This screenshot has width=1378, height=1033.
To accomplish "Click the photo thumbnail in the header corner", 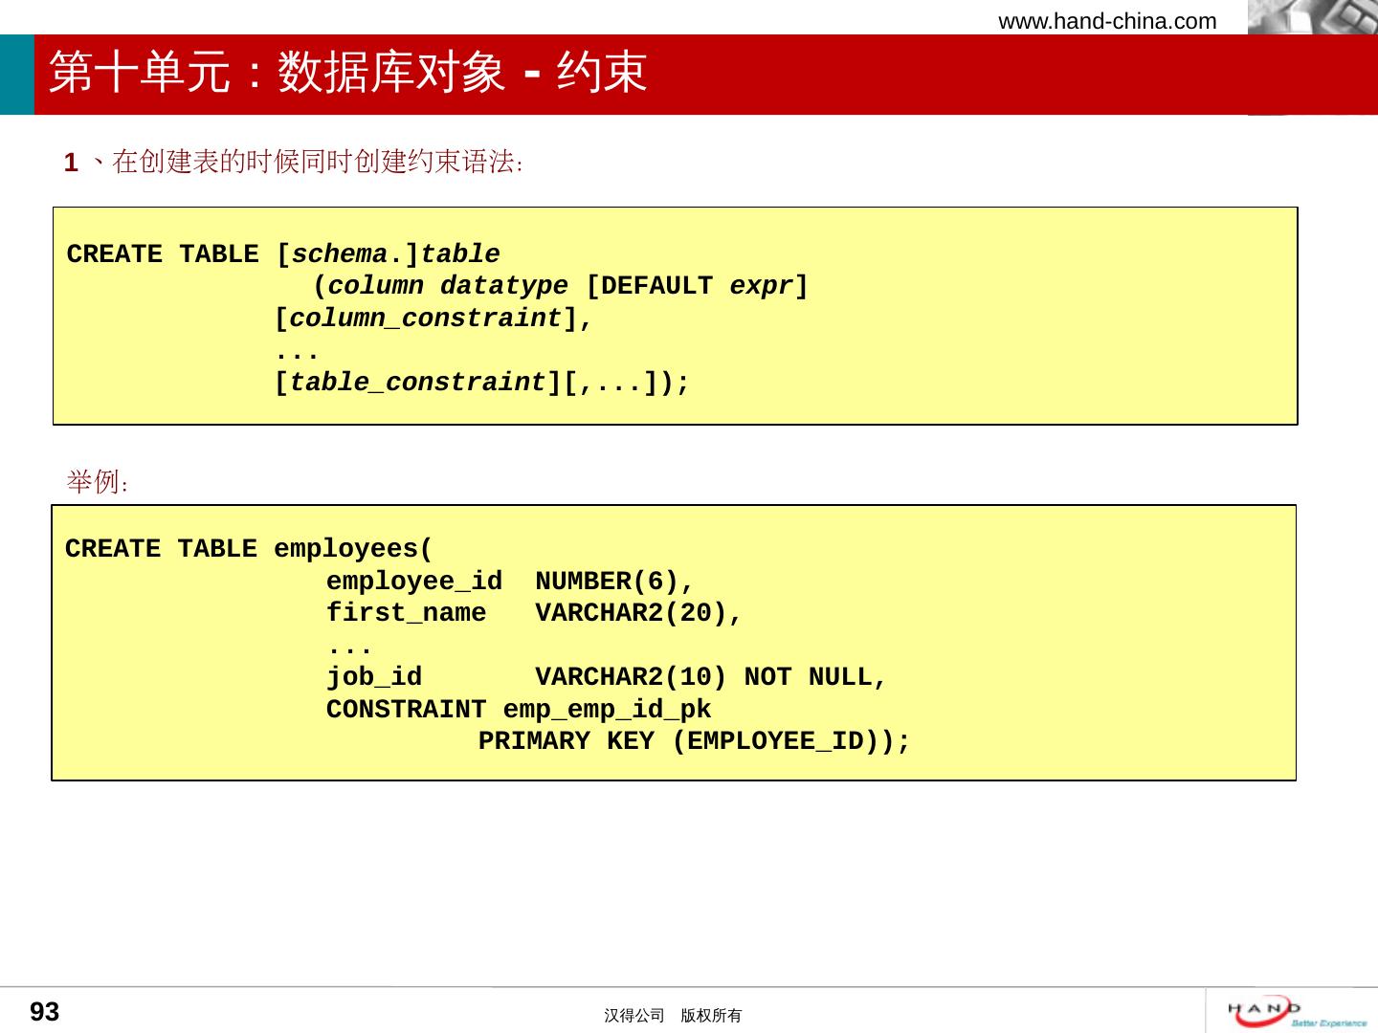I will (1313, 17).
